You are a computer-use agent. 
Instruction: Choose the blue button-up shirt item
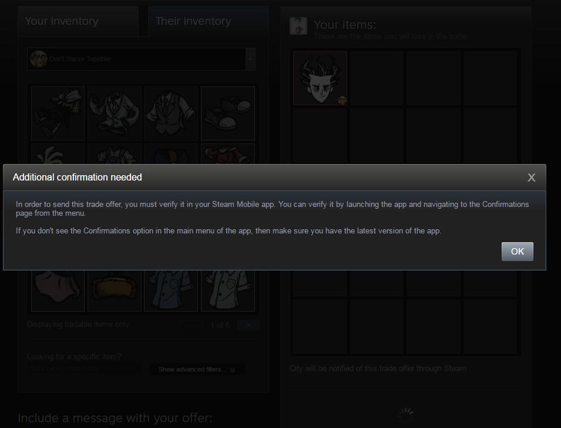pos(171,290)
